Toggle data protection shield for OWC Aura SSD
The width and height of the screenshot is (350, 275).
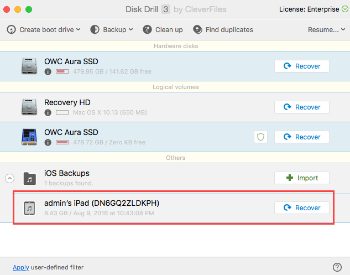pyautogui.click(x=260, y=137)
